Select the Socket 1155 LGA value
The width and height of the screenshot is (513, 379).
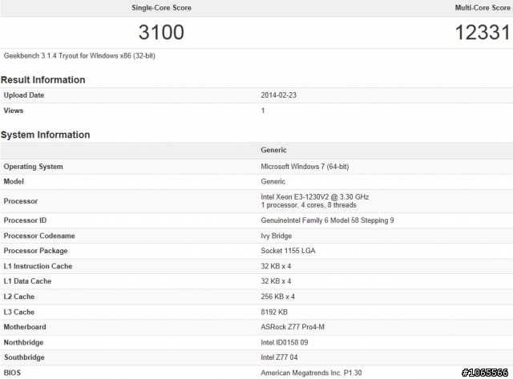click(288, 251)
